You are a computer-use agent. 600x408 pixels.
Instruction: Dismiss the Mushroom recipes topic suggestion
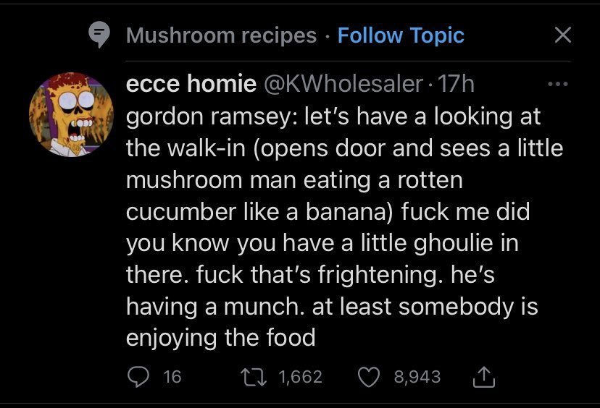563,35
